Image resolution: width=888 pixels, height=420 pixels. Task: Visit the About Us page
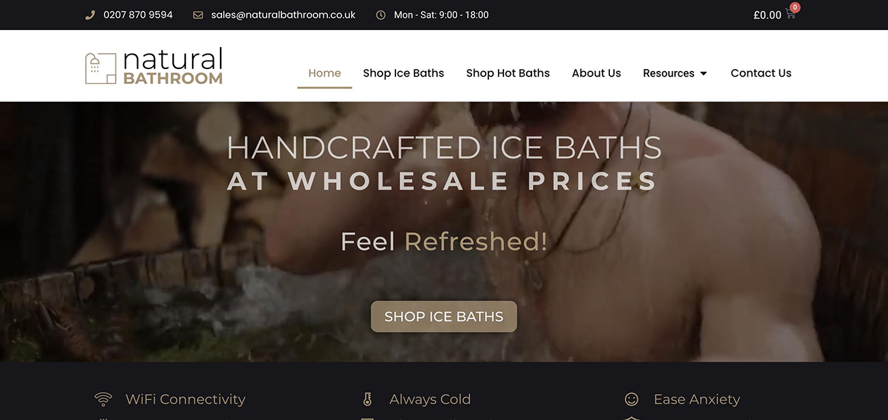click(x=596, y=73)
